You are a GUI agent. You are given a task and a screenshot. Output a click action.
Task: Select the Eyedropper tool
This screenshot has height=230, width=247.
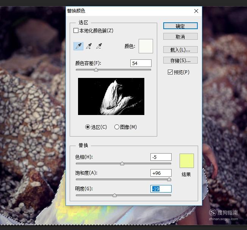pyautogui.click(x=78, y=46)
